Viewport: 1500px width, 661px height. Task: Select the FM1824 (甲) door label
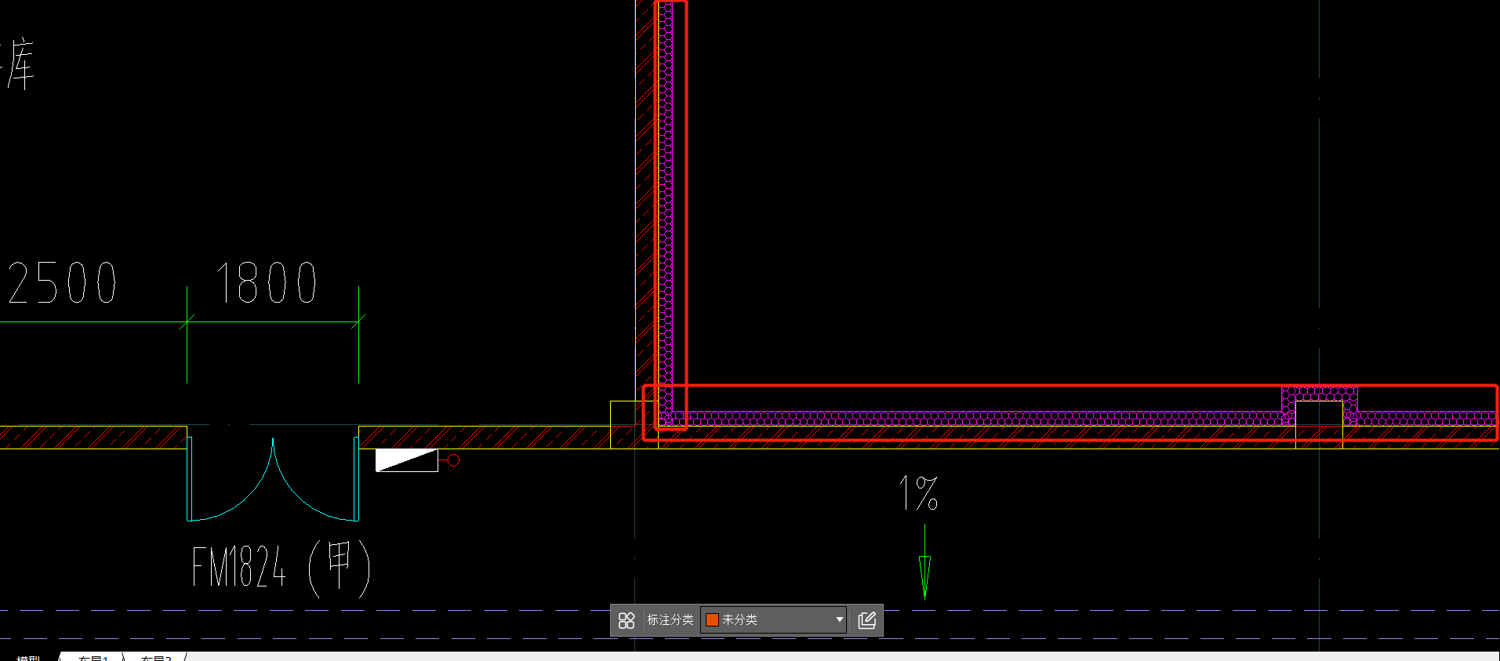pyautogui.click(x=281, y=567)
